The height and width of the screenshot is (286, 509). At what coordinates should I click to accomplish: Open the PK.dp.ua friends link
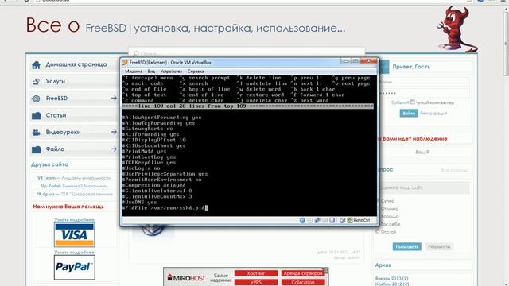coord(45,194)
